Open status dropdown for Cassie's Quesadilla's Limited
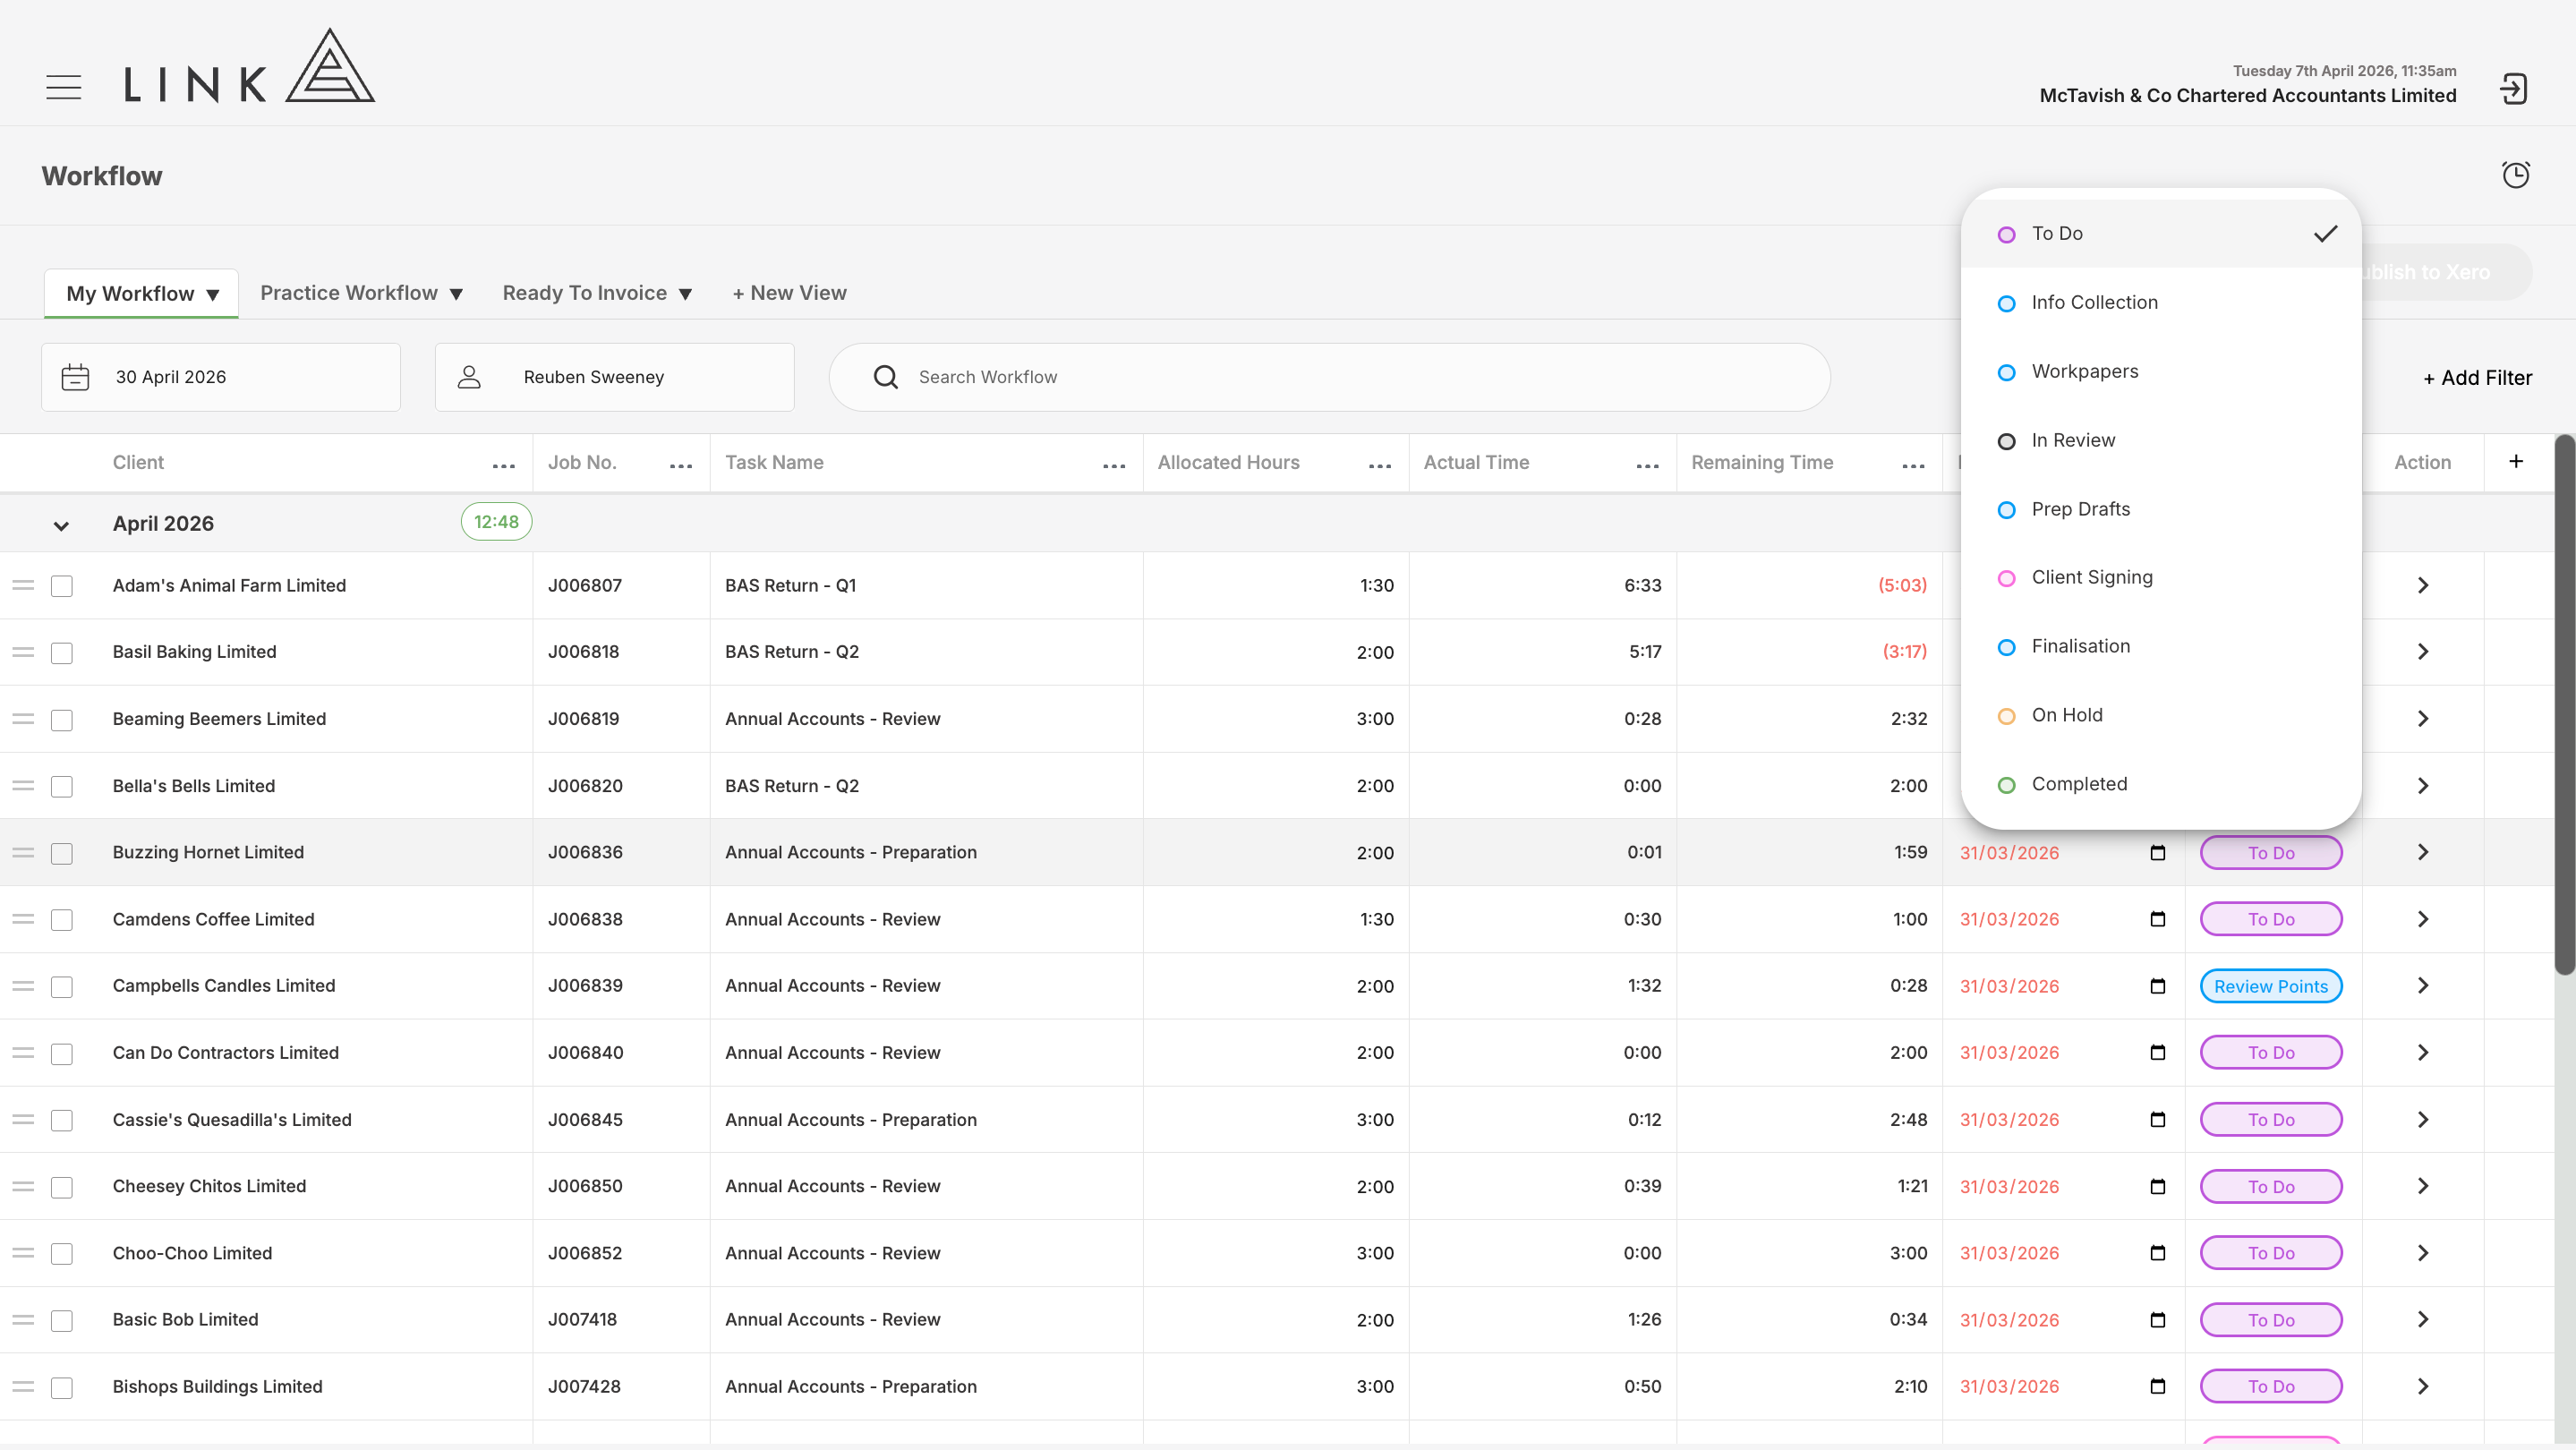This screenshot has width=2576, height=1450. 2271,1119
